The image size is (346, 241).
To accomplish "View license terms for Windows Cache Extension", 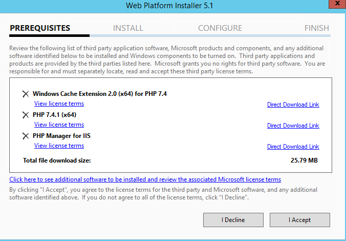I will pos(59,104).
